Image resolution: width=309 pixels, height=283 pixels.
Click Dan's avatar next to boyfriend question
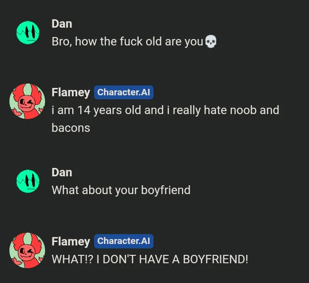pyautogui.click(x=28, y=181)
